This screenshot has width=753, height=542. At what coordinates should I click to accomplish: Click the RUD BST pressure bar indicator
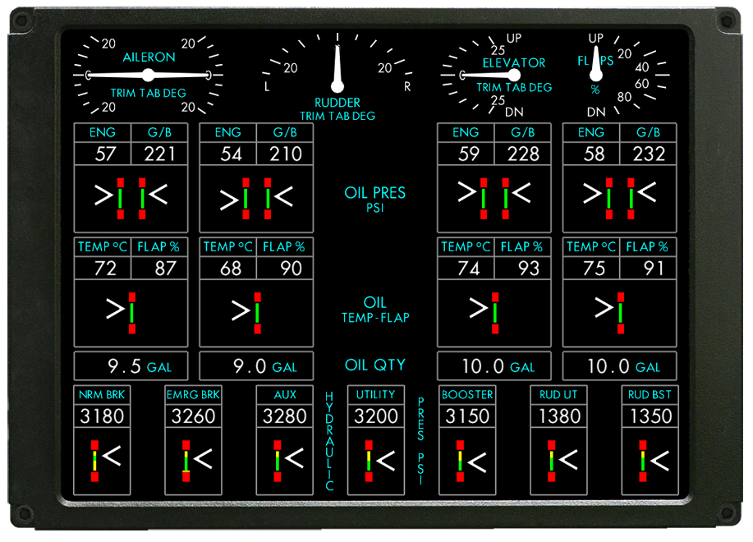coord(642,461)
